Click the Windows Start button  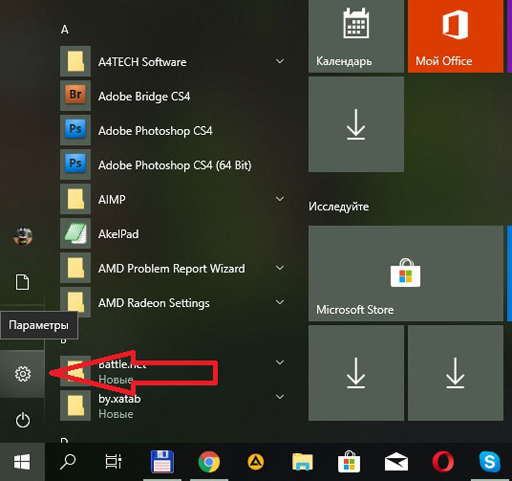point(22,462)
